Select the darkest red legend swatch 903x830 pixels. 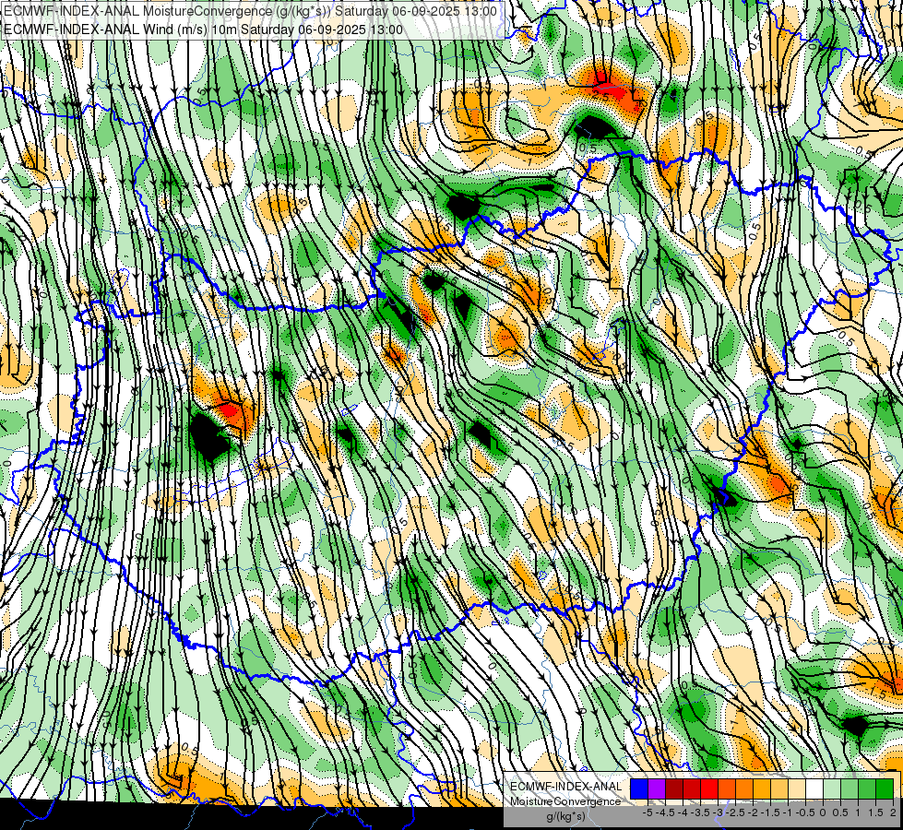coord(674,788)
